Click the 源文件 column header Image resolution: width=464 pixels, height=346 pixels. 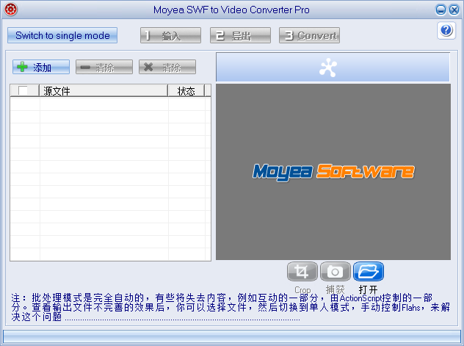click(x=104, y=90)
